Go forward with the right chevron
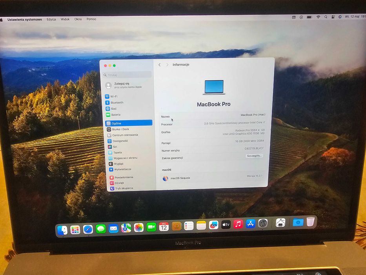This screenshot has height=275, width=366. [168, 65]
